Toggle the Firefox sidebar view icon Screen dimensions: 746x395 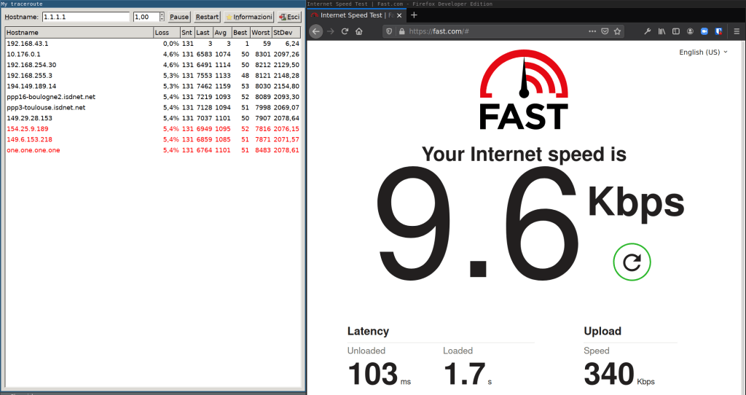[675, 31]
